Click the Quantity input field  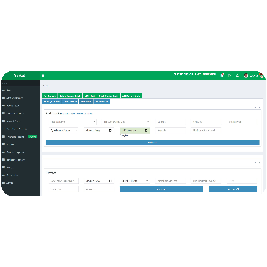(x=170, y=122)
